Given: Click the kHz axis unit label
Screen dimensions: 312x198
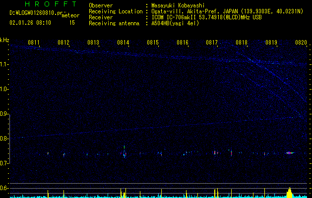Looking at the screenshot, I should 4,40.
